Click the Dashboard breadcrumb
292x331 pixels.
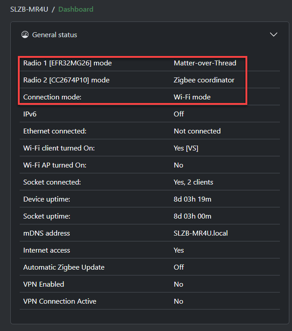click(76, 9)
